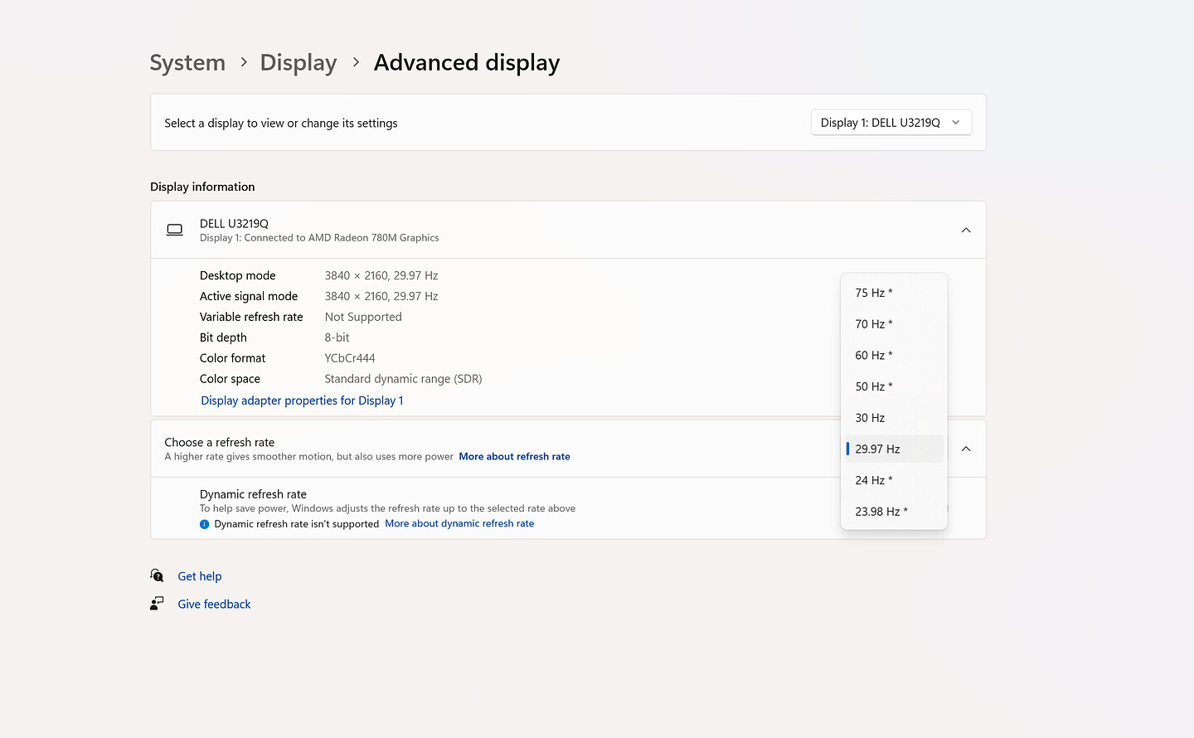Image resolution: width=1194 pixels, height=738 pixels.
Task: Open More about dynamic refresh rate link
Action: click(x=459, y=524)
